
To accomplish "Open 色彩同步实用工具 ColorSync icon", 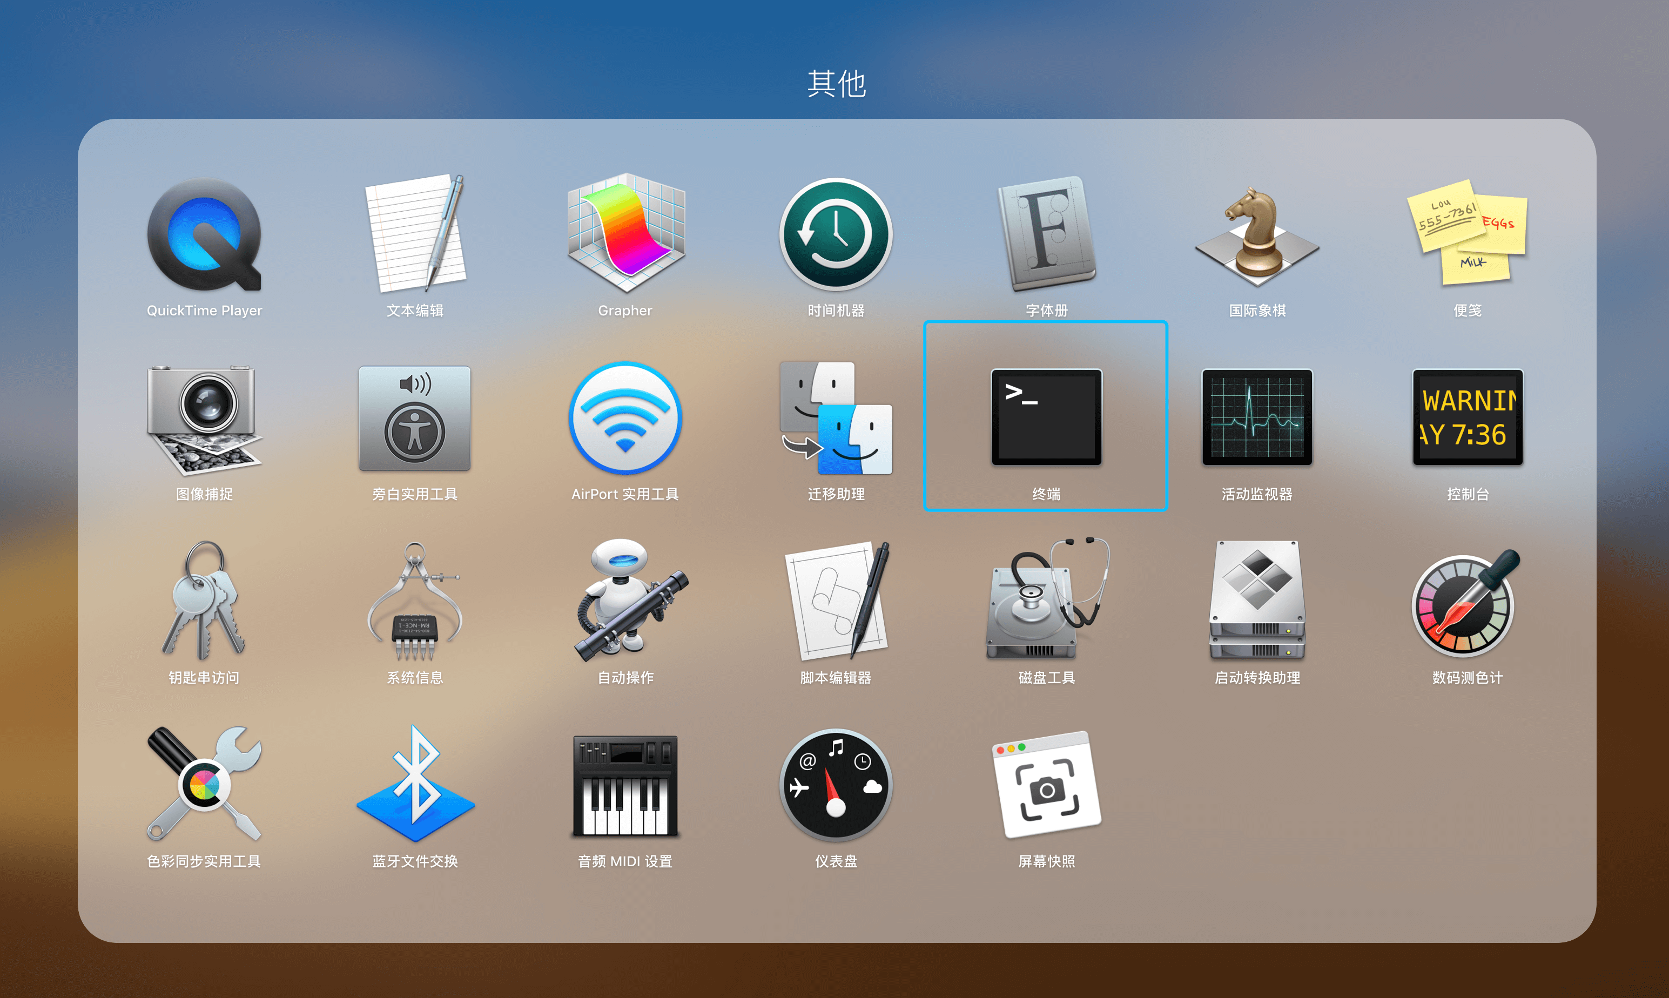I will tap(204, 784).
